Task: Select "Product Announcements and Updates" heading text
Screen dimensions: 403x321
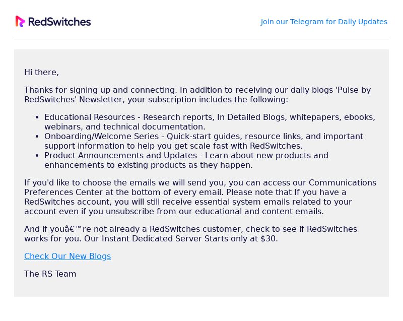Action: click(121, 156)
